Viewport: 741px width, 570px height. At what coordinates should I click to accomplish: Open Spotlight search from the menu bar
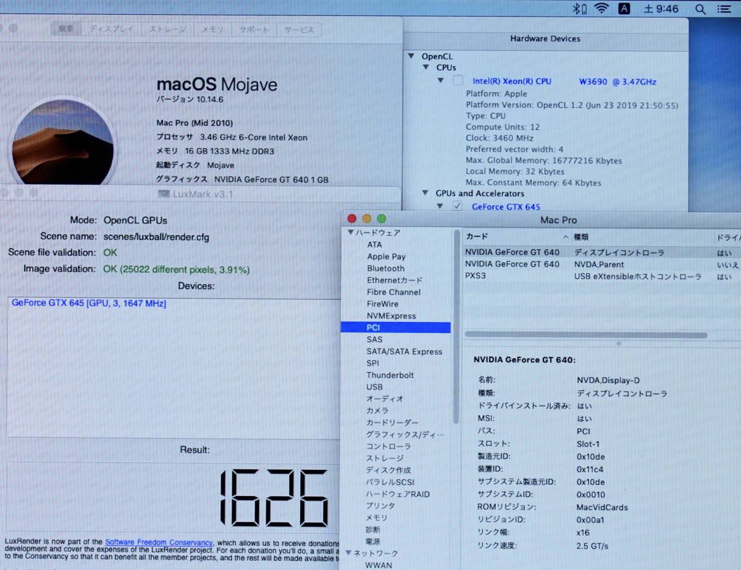(x=700, y=9)
